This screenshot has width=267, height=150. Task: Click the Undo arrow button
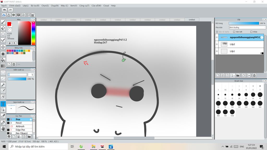click(x=4, y=10)
